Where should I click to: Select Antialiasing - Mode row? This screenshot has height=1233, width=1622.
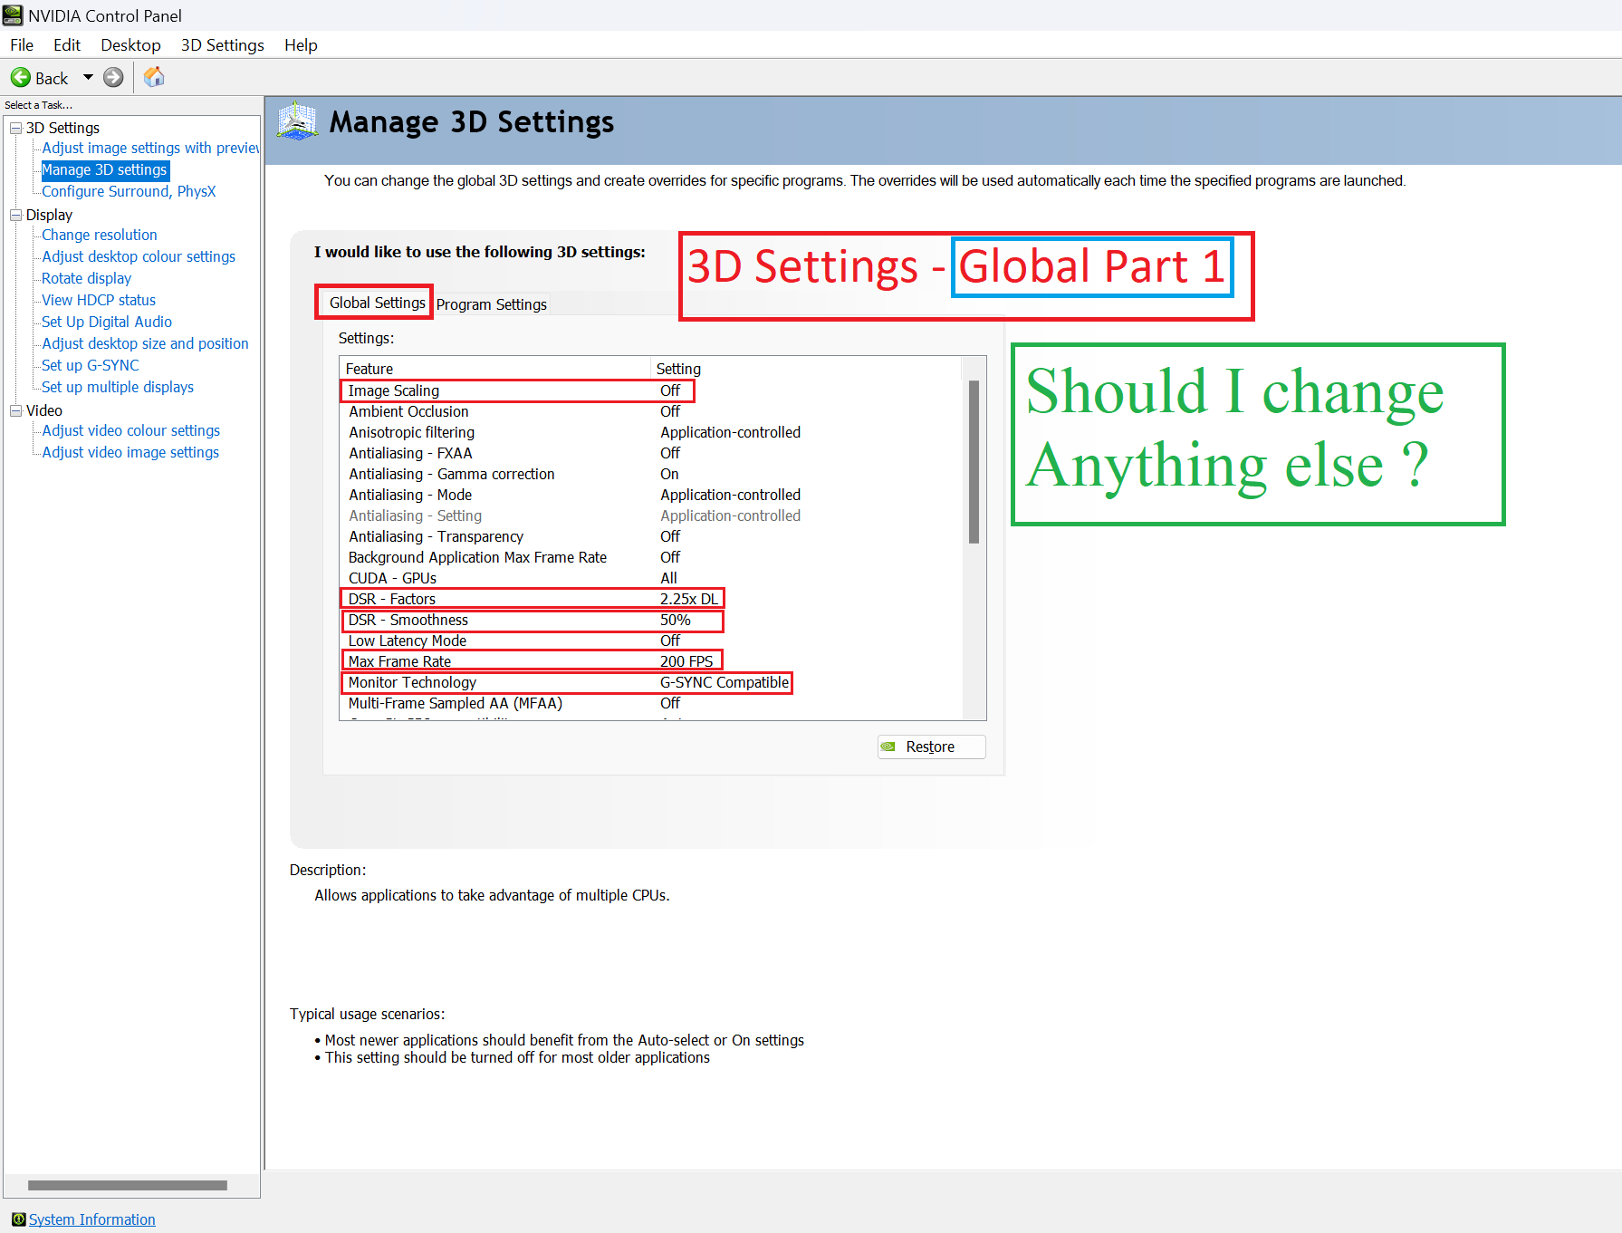[x=650, y=495]
